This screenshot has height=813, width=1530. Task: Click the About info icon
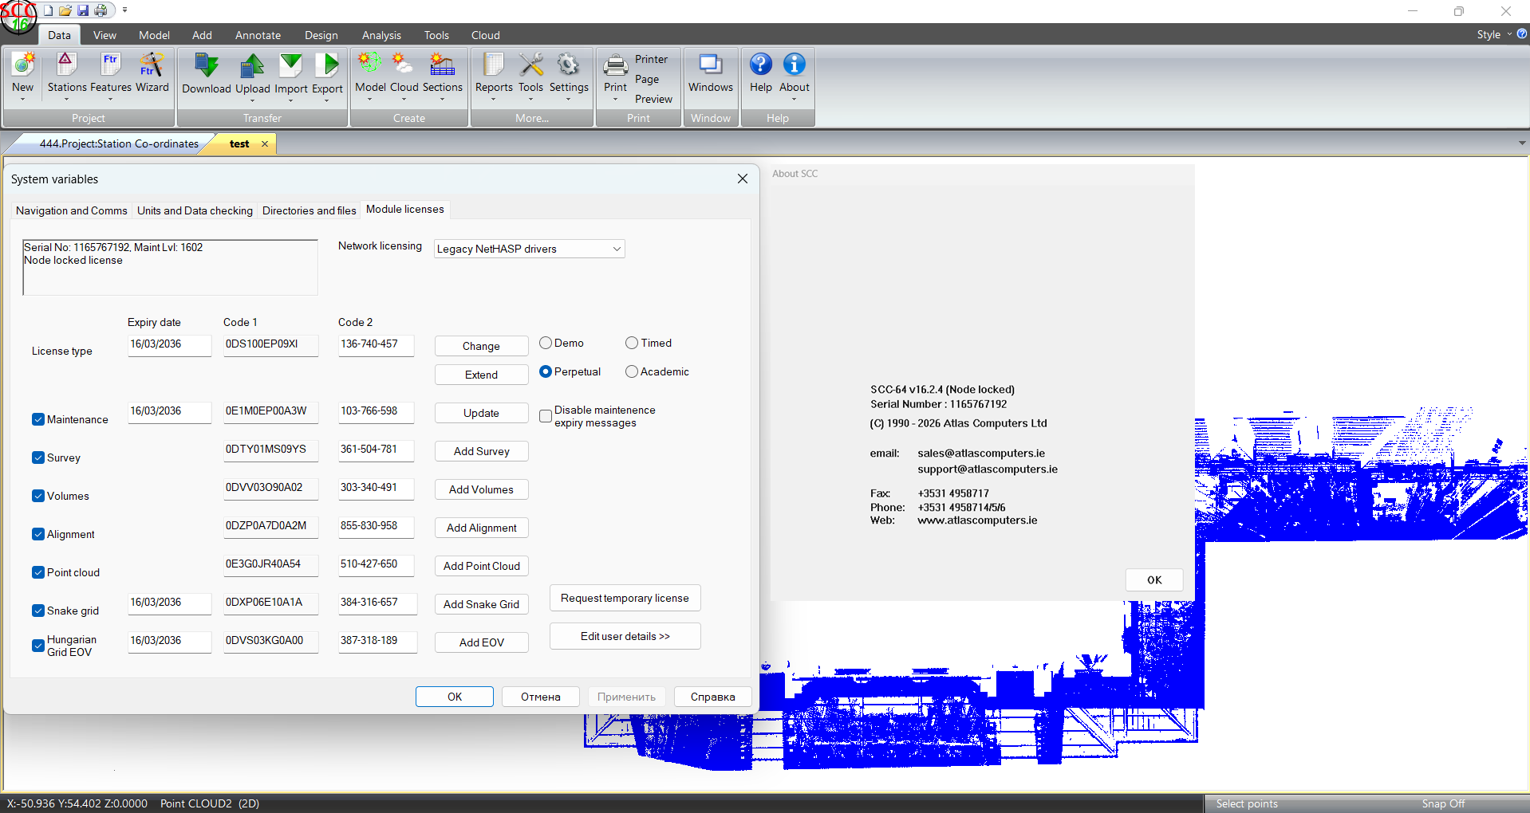pyautogui.click(x=794, y=65)
